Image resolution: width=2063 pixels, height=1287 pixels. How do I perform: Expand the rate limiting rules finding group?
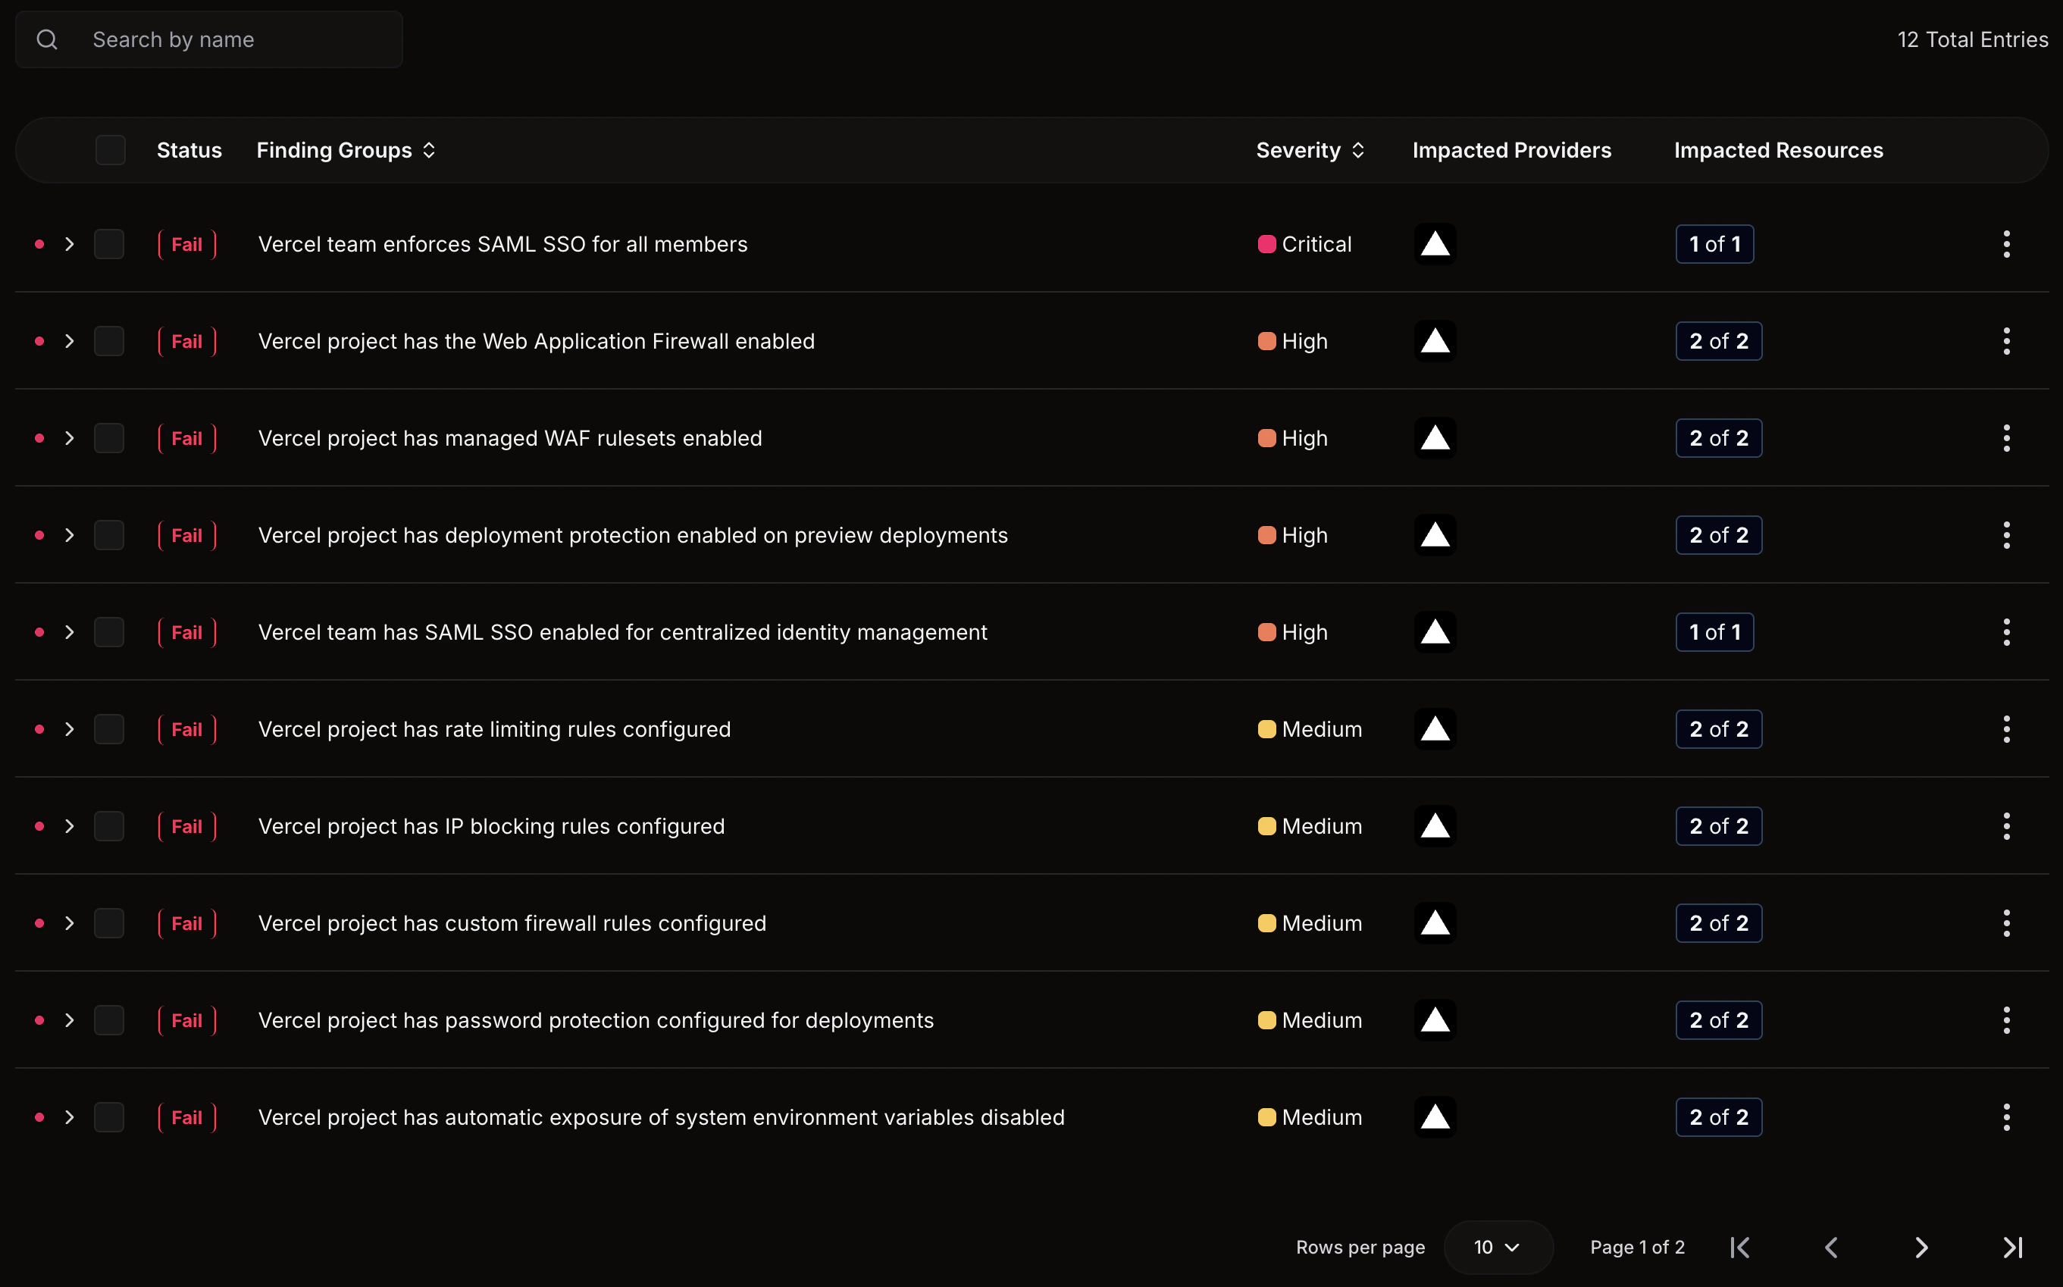coord(70,729)
